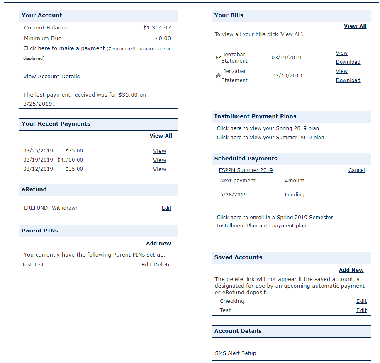Add New under Parent PINs
This screenshot has height=363, width=380.
[x=158, y=243]
